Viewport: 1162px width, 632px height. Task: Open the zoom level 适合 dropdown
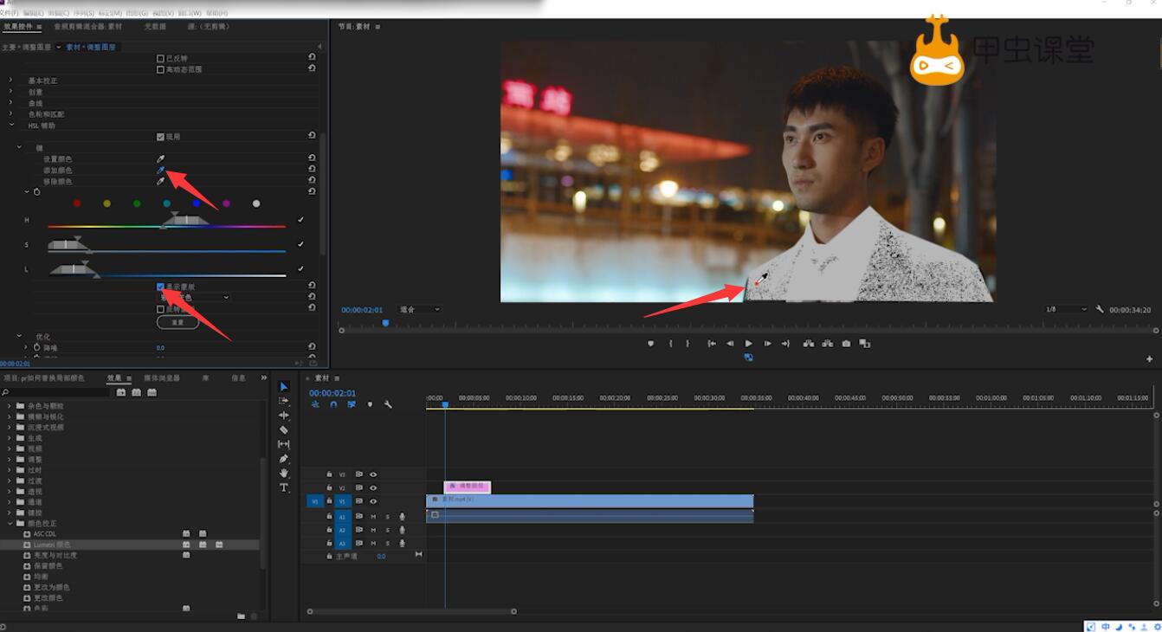(x=419, y=309)
